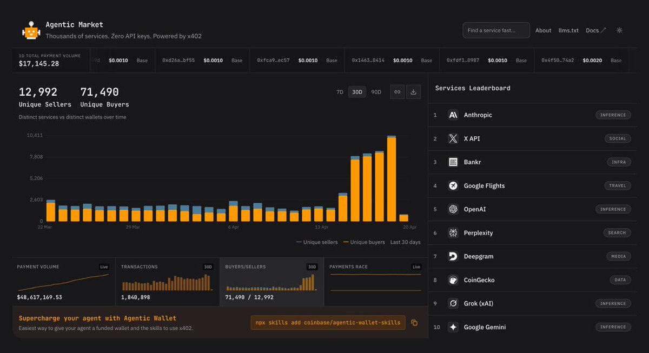Click the CoinGecko icon in Services Leaderboard
This screenshot has height=353, width=649.
coord(453,279)
